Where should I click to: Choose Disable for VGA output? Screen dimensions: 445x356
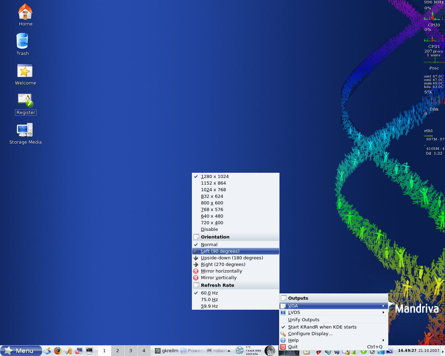click(236, 229)
